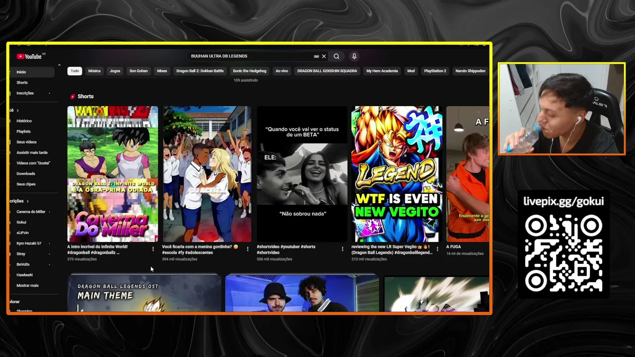
Task: Select the DRAGON BALL GEKISHIN SQUADRA chip
Action: (327, 71)
